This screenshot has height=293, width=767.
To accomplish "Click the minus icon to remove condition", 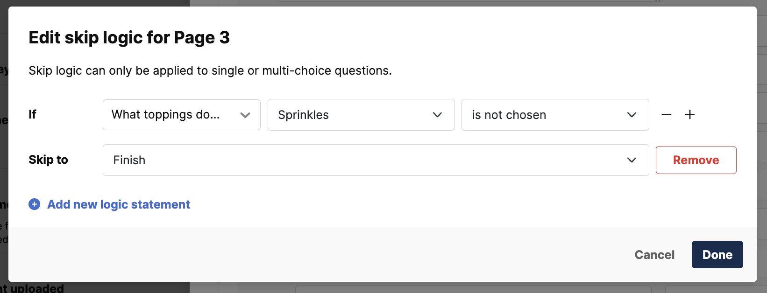I will 667,115.
